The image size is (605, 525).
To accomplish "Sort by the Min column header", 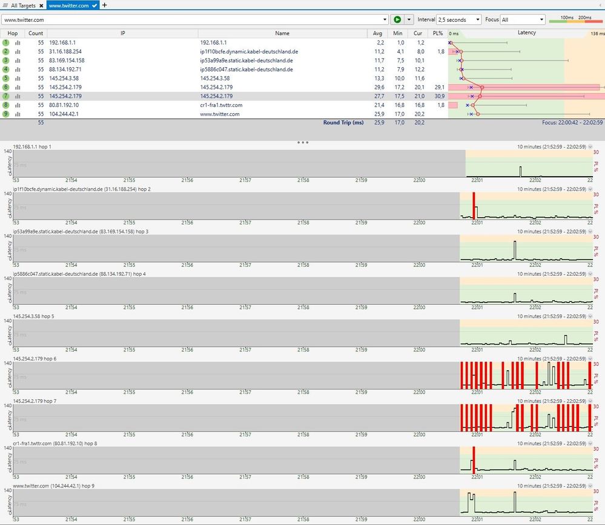I will [397, 33].
